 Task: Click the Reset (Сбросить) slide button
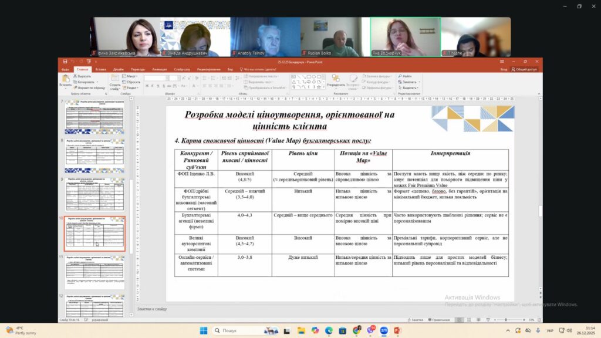point(133,82)
